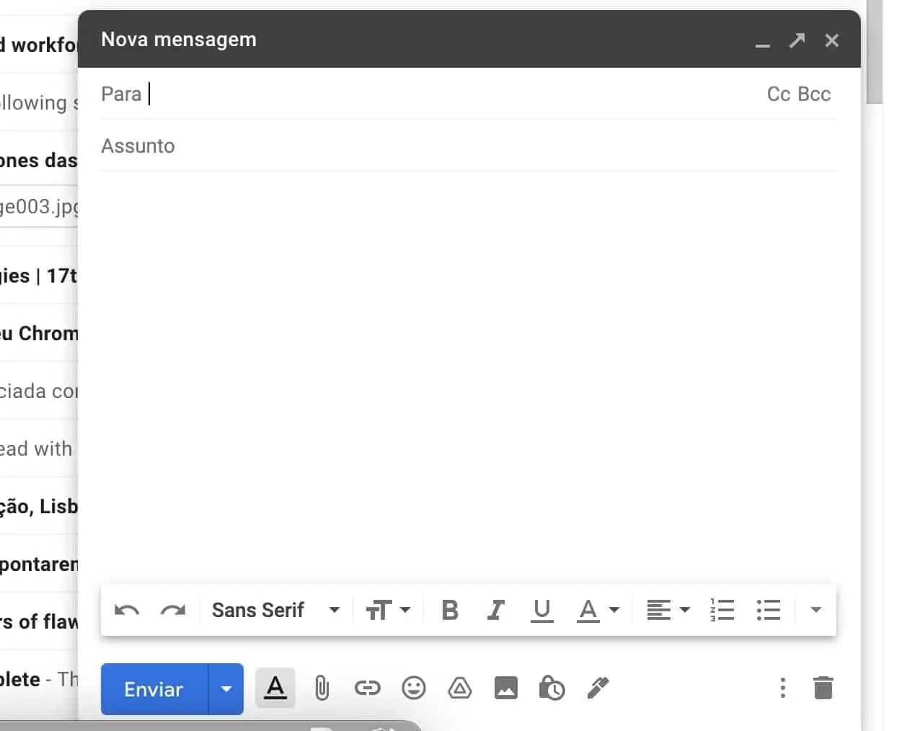Pop out the compose window to full screen
Image resolution: width=907 pixels, height=731 pixels.
[797, 40]
